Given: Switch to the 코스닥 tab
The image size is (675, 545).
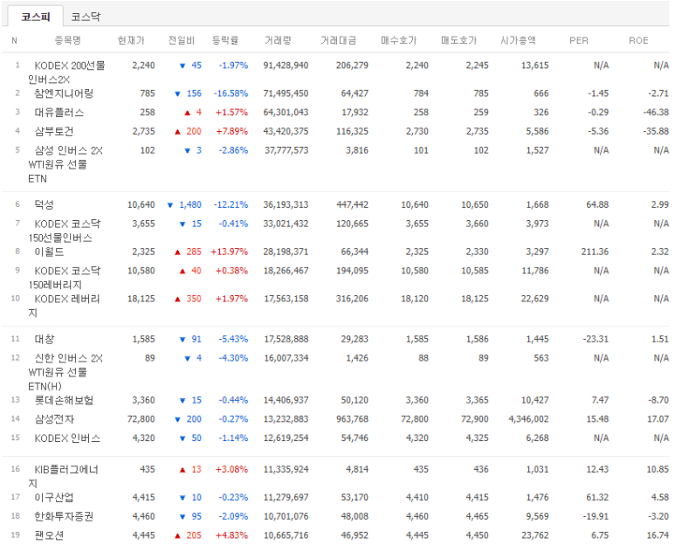Looking at the screenshot, I should [86, 17].
